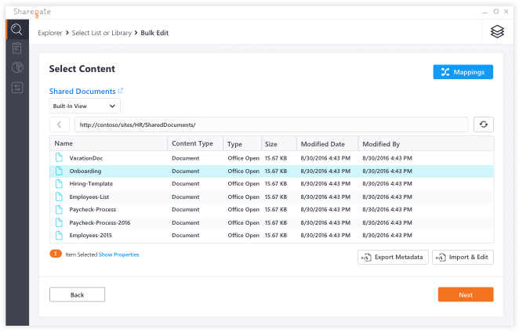Viewport: 519px width, 332px height.
Task: Click Bulk Edit in the breadcrumb
Action: coord(154,33)
